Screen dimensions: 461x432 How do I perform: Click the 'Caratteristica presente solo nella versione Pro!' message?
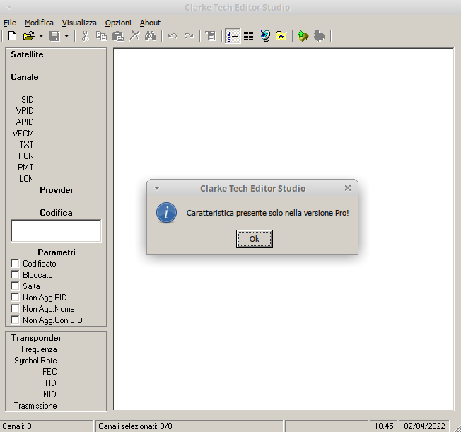[267, 213]
